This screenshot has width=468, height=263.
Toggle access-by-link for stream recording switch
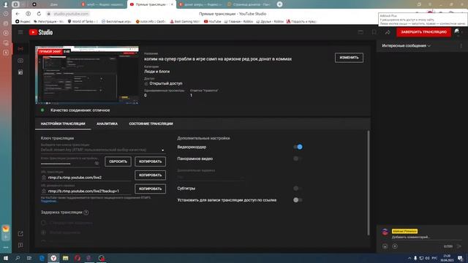[298, 200]
